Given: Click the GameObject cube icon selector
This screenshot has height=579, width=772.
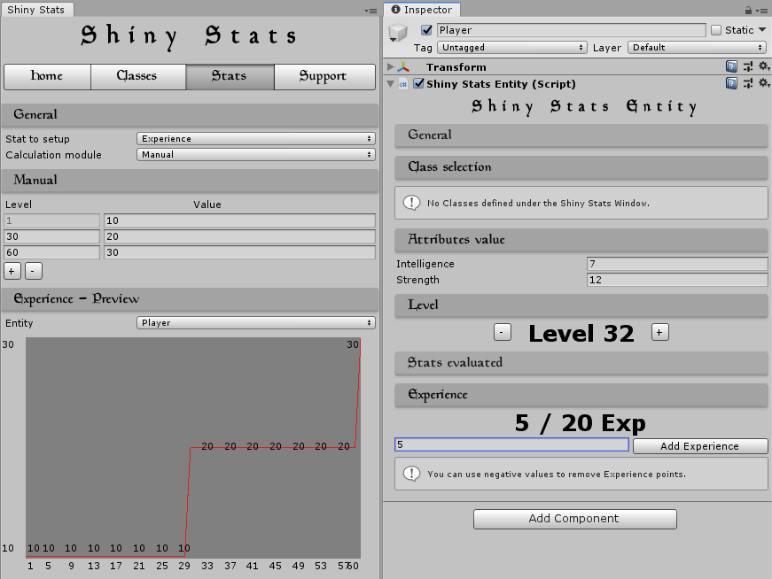Looking at the screenshot, I should 399,33.
